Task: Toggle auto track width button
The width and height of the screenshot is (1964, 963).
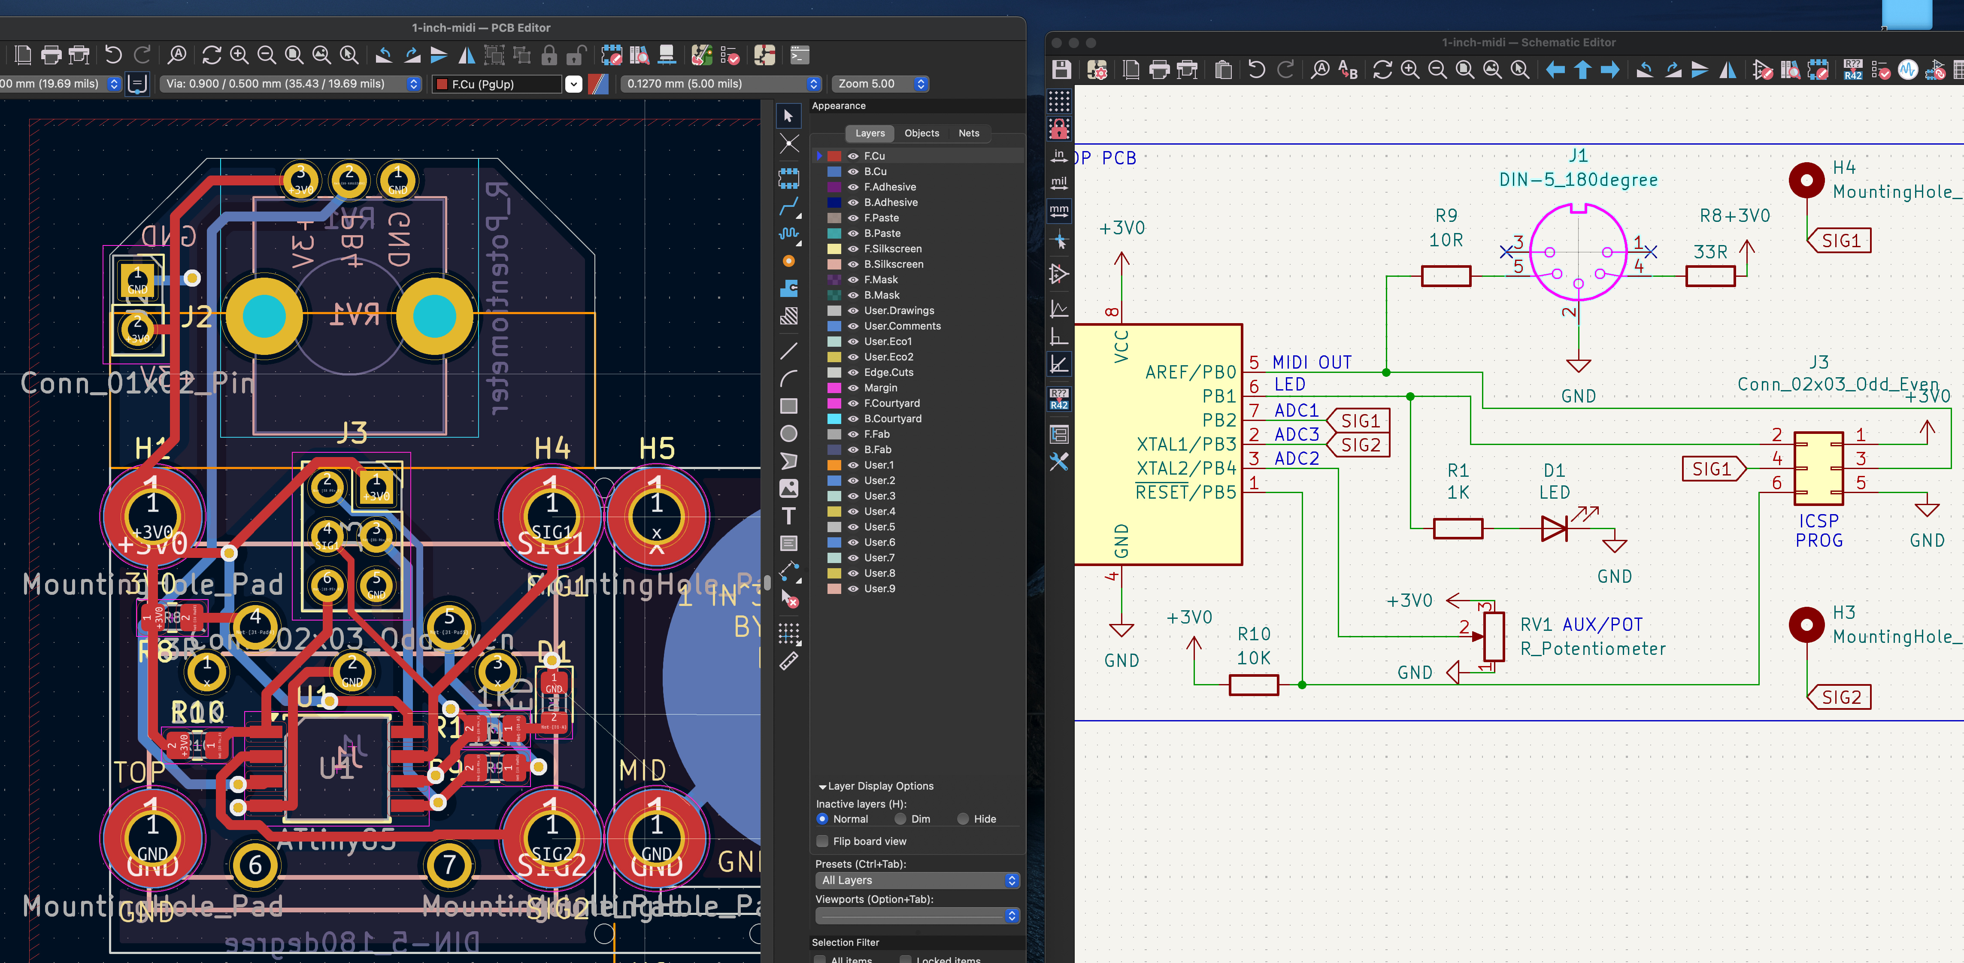Action: click(x=137, y=84)
